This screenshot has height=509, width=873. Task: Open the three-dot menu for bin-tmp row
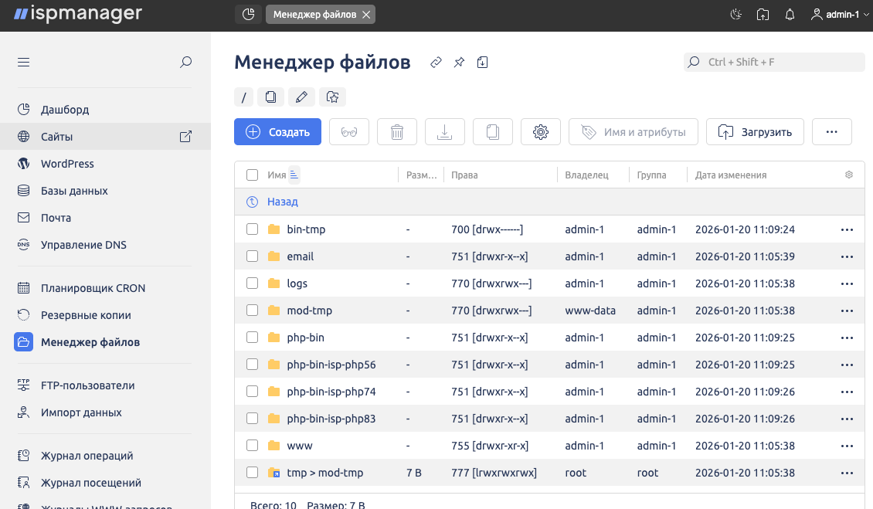[847, 229]
